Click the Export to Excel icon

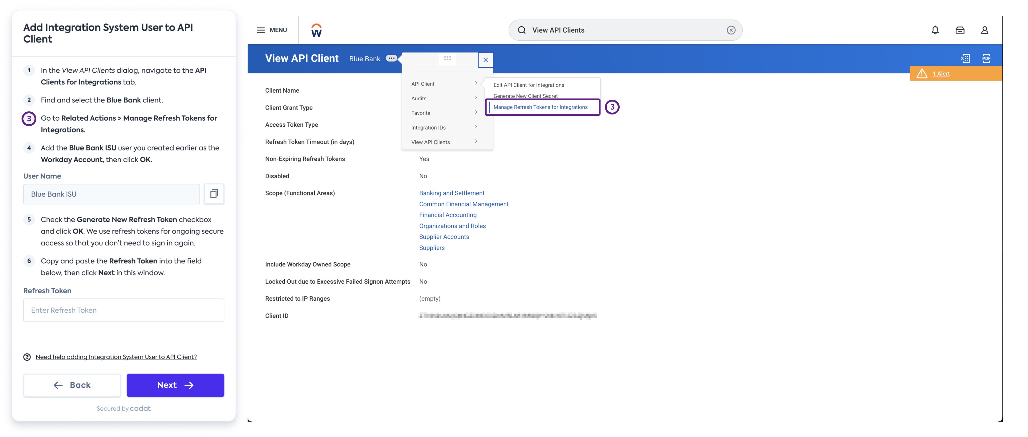(x=966, y=58)
